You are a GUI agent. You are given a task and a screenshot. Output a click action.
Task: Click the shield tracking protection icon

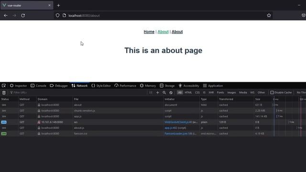point(57,15)
